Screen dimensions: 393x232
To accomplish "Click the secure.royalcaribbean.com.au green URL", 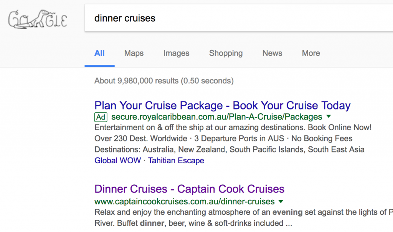I will pos(217,117).
